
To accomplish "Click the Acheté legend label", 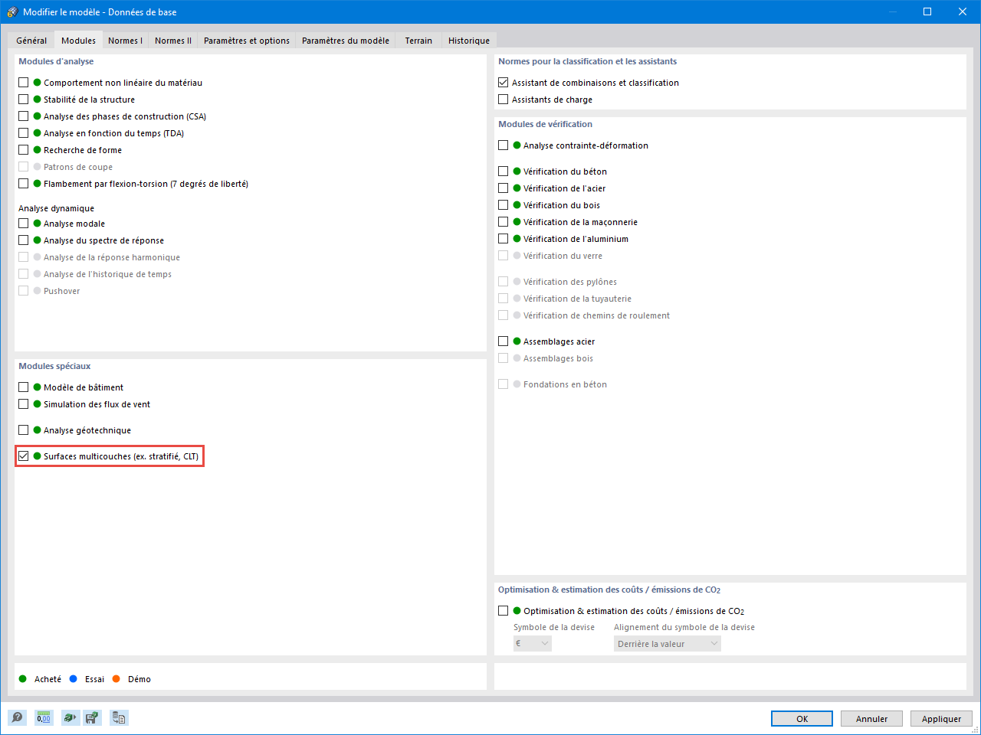I will click(48, 679).
